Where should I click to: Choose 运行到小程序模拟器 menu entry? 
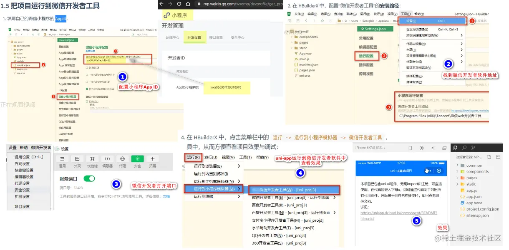click(214, 189)
